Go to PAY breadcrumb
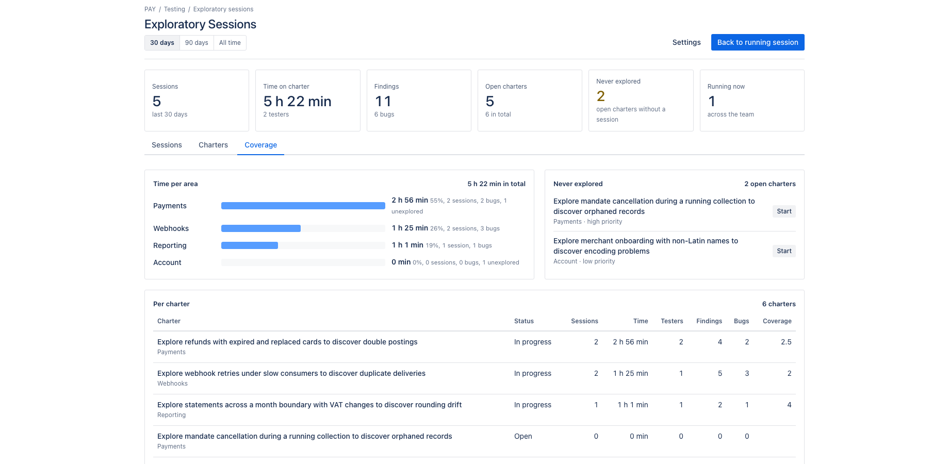949x464 pixels. (x=150, y=9)
